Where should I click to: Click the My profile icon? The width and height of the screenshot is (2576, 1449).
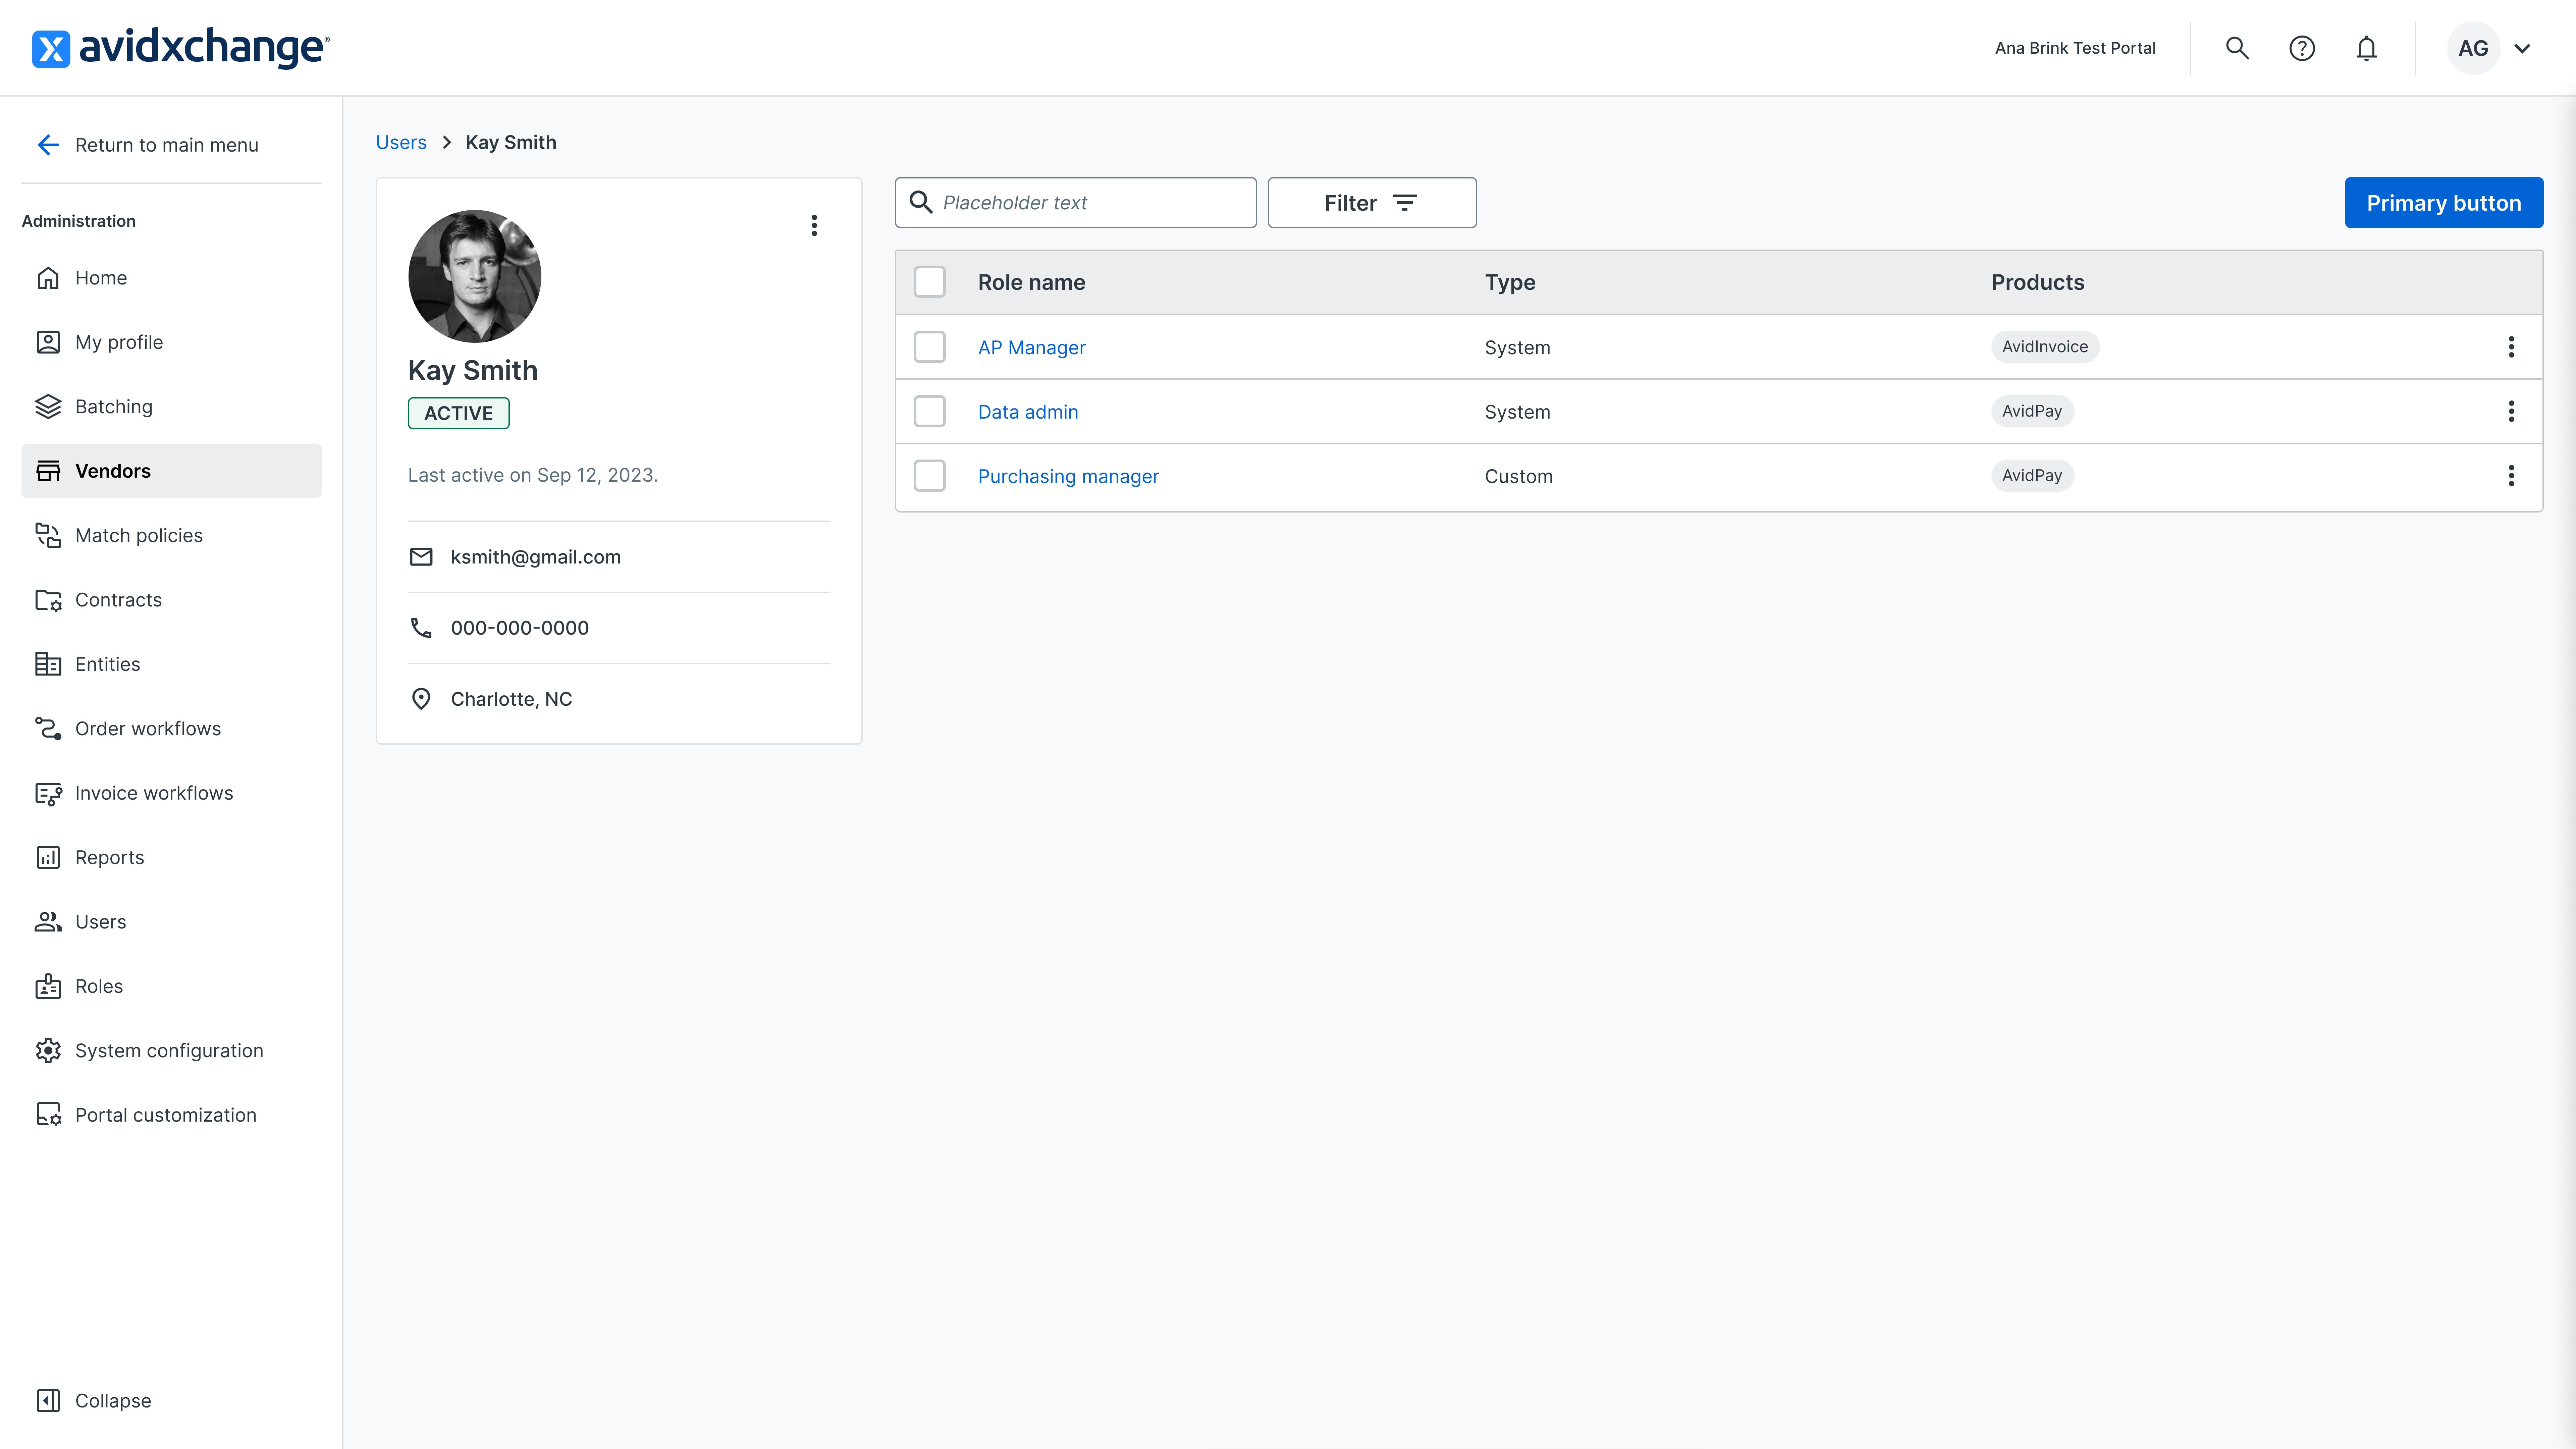pos(48,342)
